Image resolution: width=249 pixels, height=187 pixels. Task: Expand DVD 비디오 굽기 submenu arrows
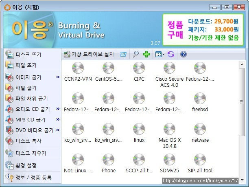click(x=58, y=130)
